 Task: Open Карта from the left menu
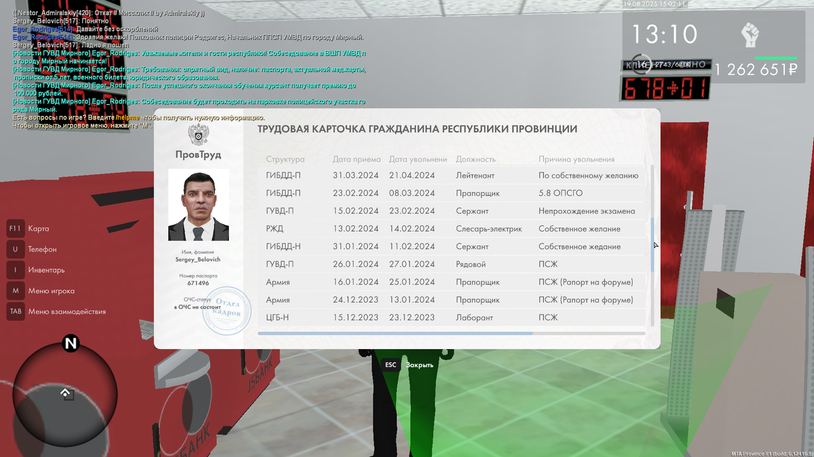(38, 228)
